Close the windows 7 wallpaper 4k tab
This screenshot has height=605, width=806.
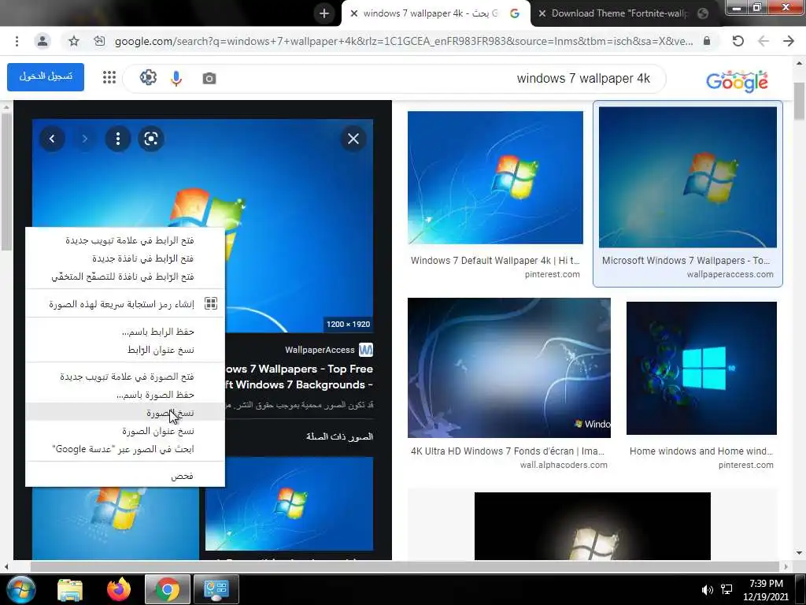coord(353,13)
